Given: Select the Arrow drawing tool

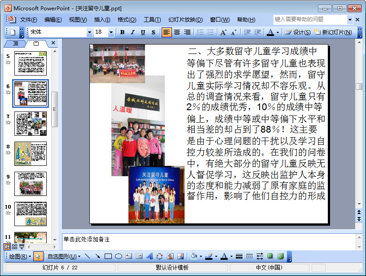Looking at the screenshot, I should coord(97,256).
